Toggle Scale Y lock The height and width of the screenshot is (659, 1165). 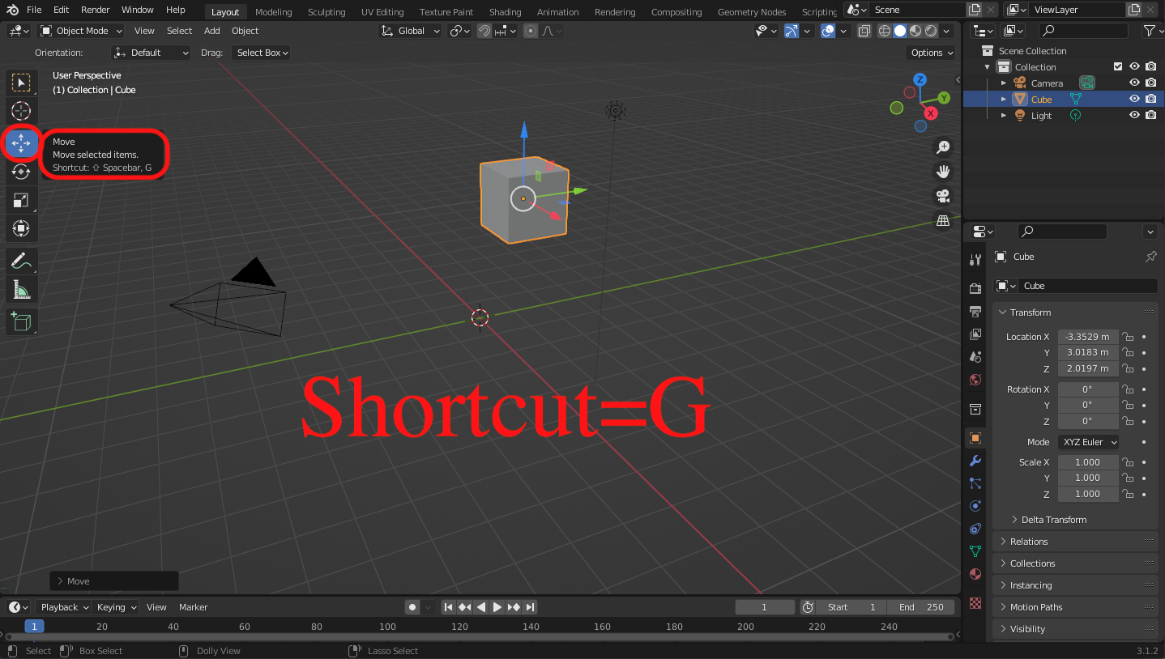coord(1128,478)
